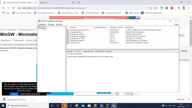Image resolution: width=192 pixels, height=108 pixels.
Task: Click the green Grammarly extension icon
Action: tap(167, 8)
